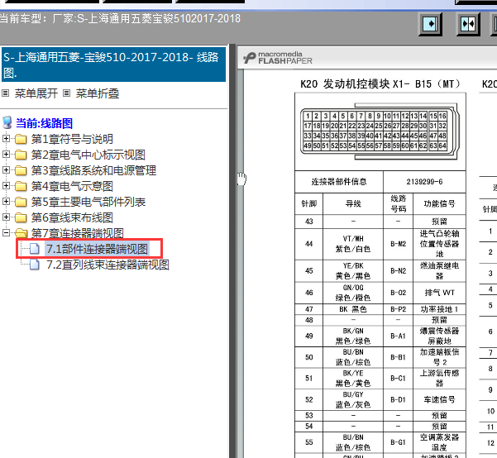Select 第1章符号与说明 chapter label
This screenshot has width=497, height=458.
[72, 139]
